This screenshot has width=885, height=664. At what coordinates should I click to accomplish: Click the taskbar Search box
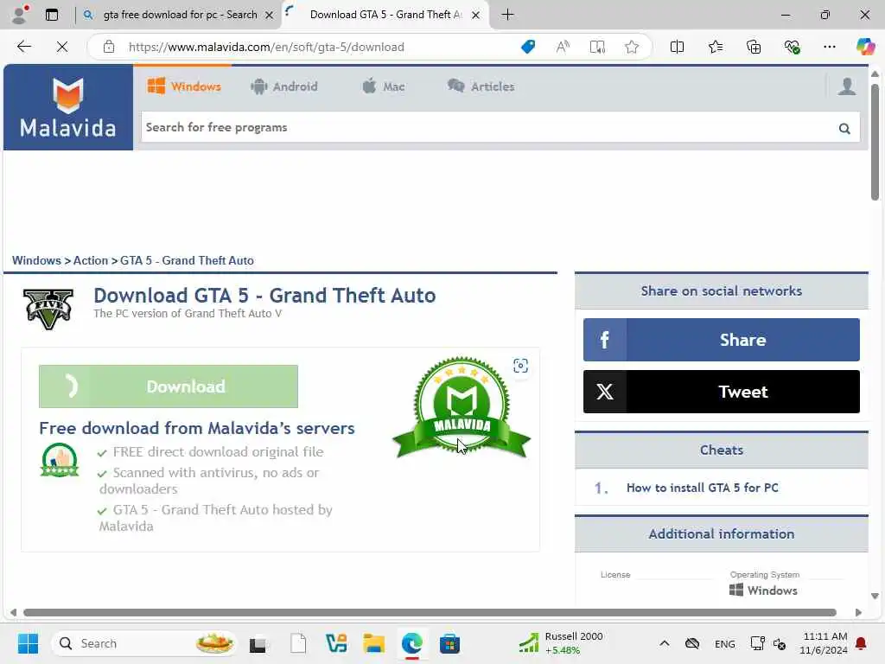point(144,643)
